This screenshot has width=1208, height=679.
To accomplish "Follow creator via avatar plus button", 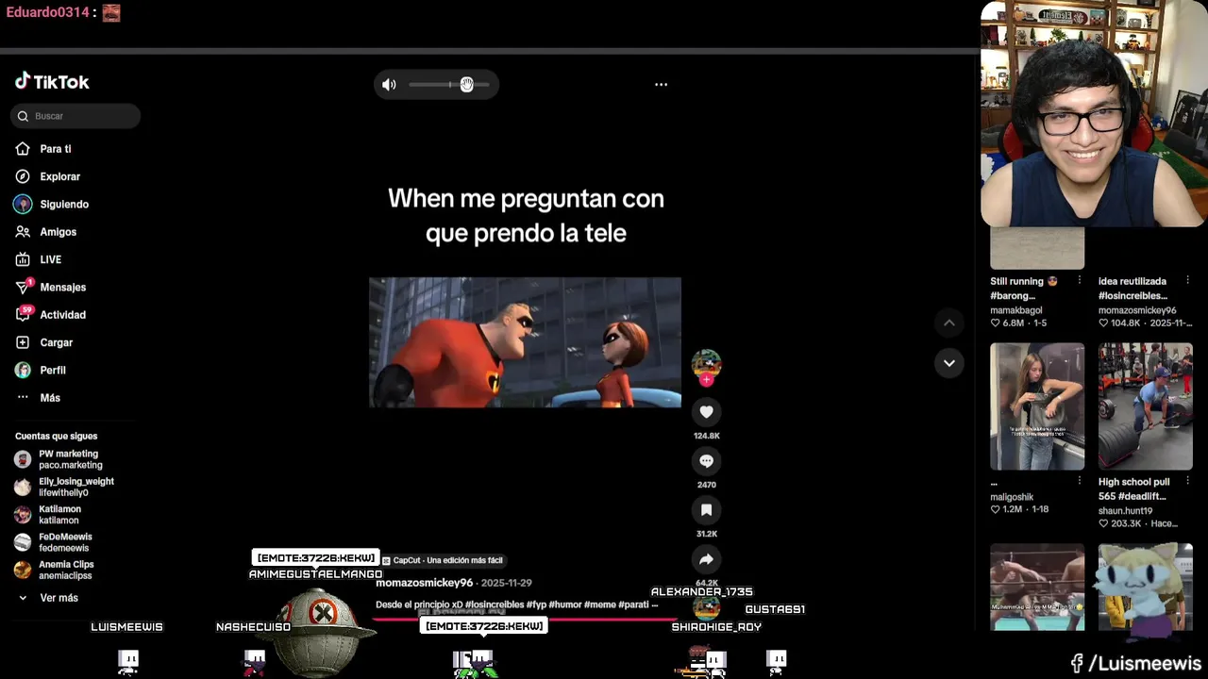I will pos(706,380).
